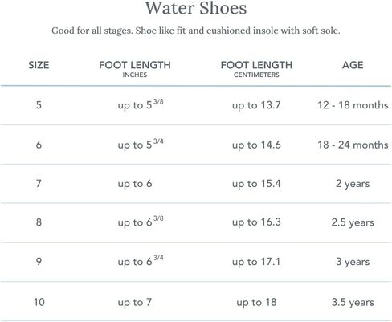Viewport: 392px width, 322px height.
Task: Select the 'up to 16.3' centimeters cell
Action: [x=256, y=222]
